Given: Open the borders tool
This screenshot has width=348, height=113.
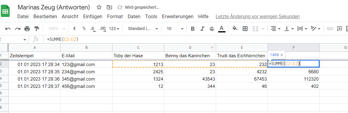Looking at the screenshot, I should click(245, 29).
